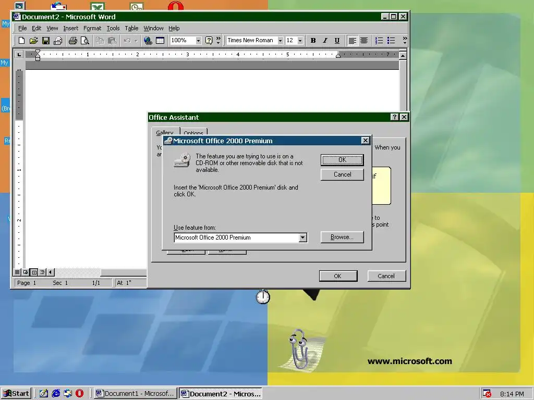Image resolution: width=534 pixels, height=400 pixels.
Task: Click the Open folder icon in Word toolbar
Action: click(33, 41)
